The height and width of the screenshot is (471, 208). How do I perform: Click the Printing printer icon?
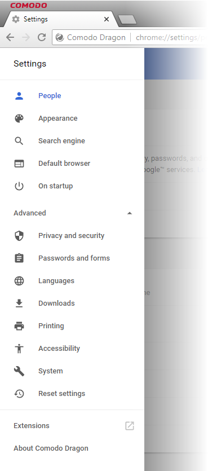[x=19, y=326]
